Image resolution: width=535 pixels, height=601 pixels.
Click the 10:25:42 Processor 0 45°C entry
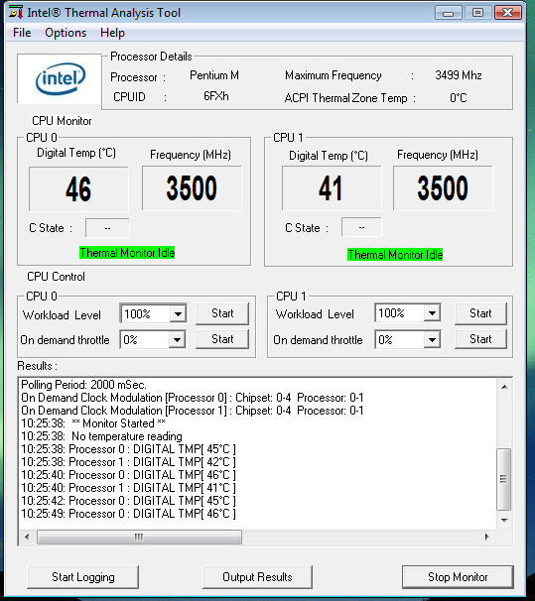click(128, 501)
